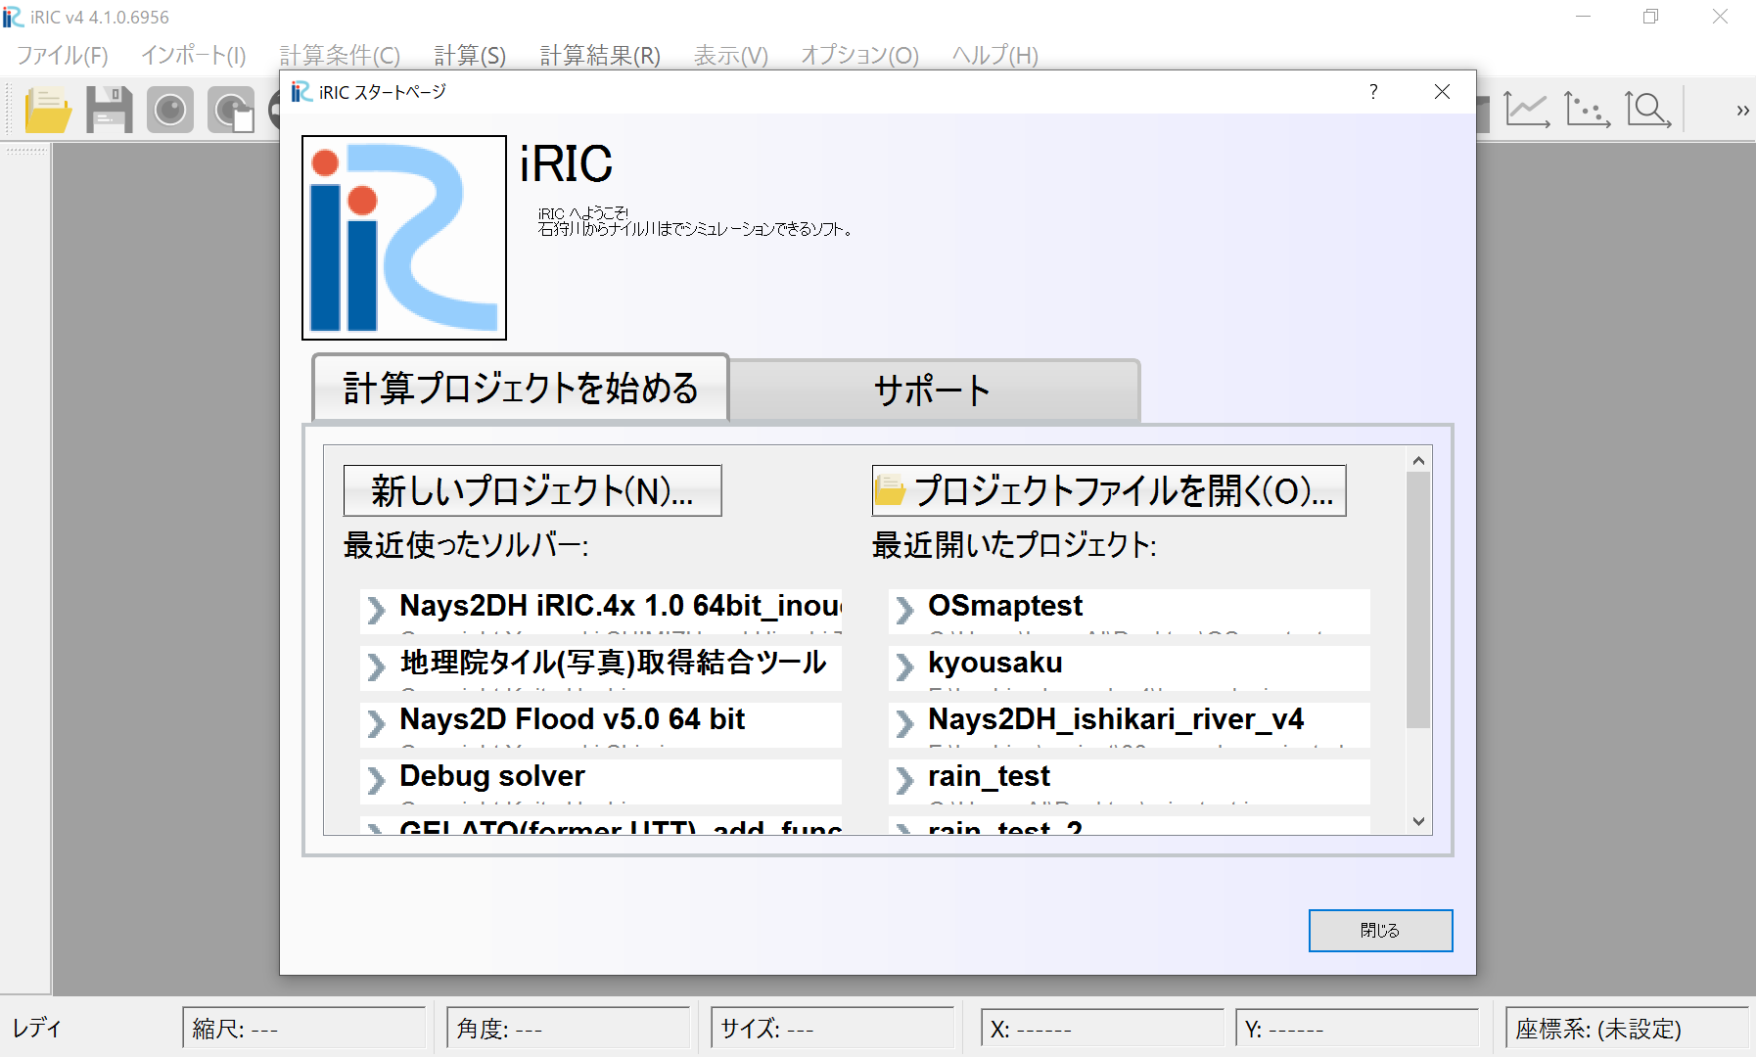Screen dimensions: 1756x1057
Task: Expand the toolbar overflow chevrons
Action: click(x=1742, y=110)
